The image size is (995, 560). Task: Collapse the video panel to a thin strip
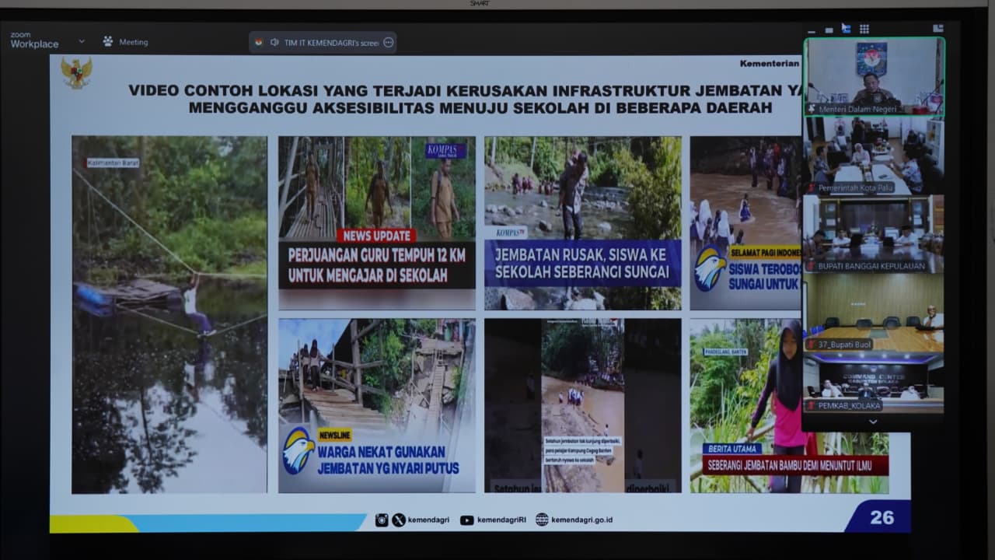829,30
